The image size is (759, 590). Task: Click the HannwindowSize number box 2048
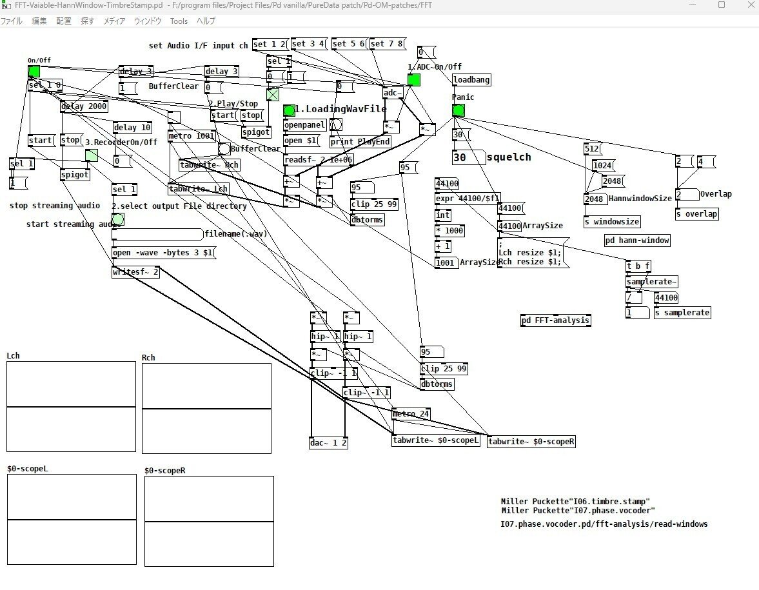[595, 199]
